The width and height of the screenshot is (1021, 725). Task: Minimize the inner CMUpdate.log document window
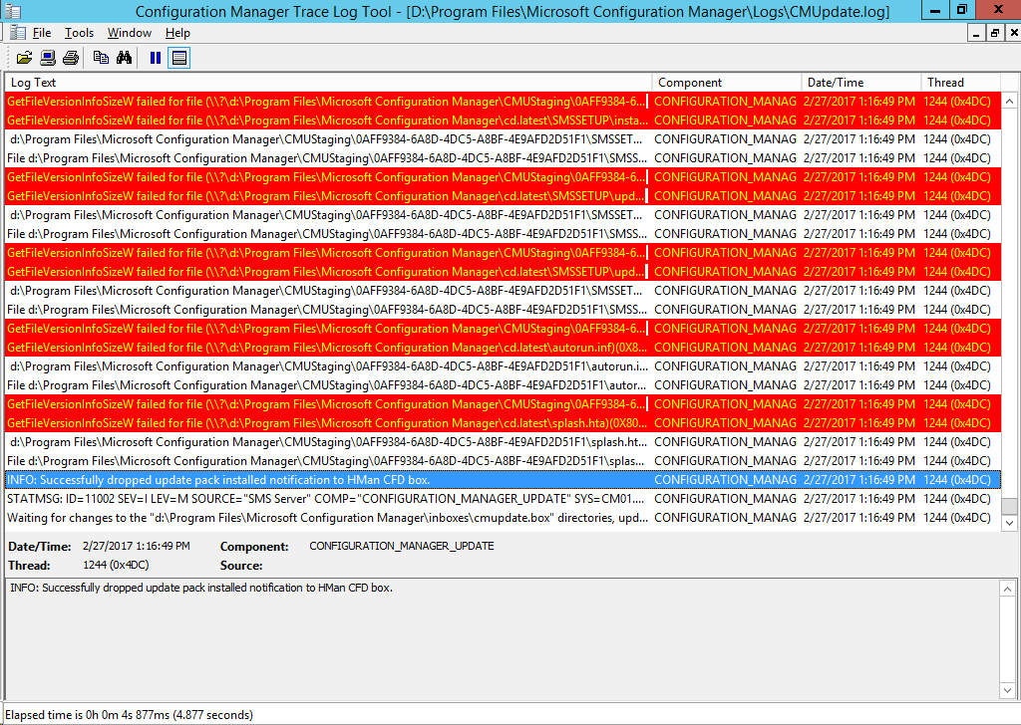point(975,33)
